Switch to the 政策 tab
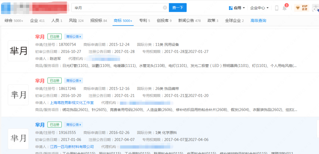The width and height of the screenshot is (319, 154). point(213,21)
